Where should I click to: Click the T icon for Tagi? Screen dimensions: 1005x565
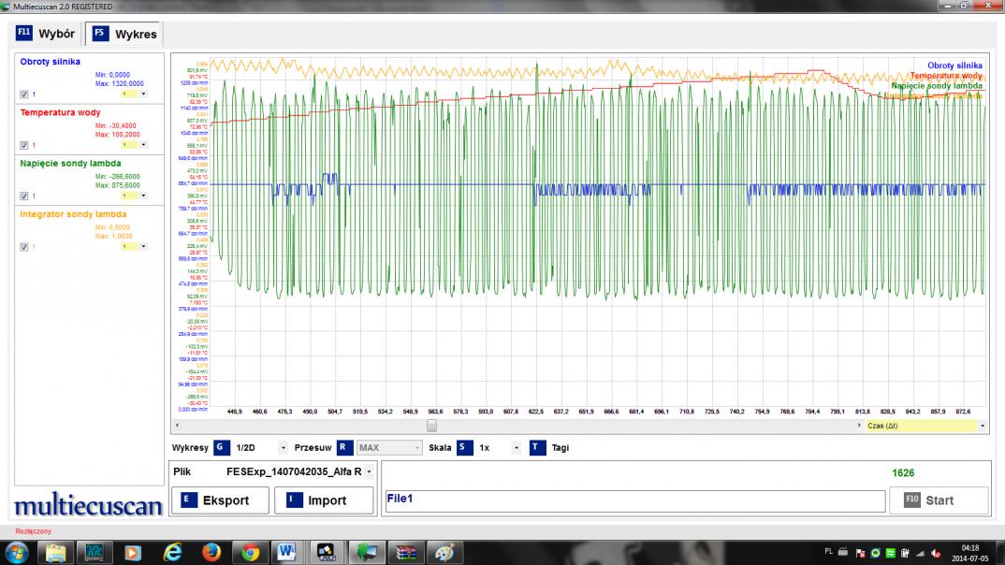[x=537, y=447]
